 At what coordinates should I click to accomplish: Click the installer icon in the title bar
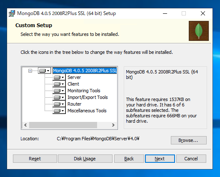(x=12, y=13)
